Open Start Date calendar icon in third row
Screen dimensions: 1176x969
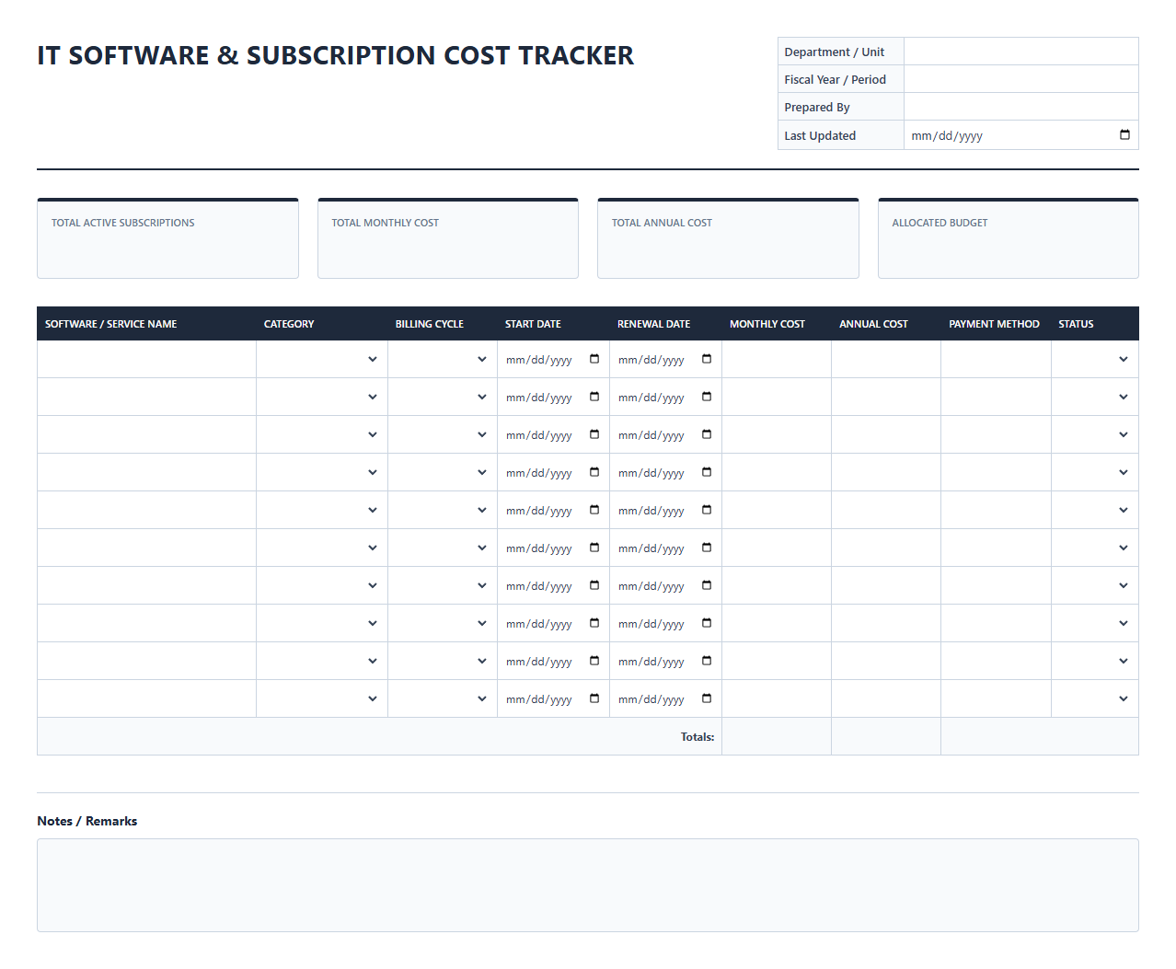[594, 434]
